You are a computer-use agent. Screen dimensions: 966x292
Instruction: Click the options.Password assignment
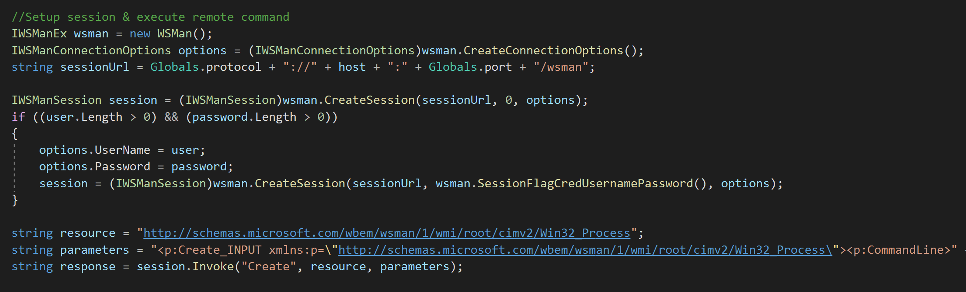[x=94, y=167]
